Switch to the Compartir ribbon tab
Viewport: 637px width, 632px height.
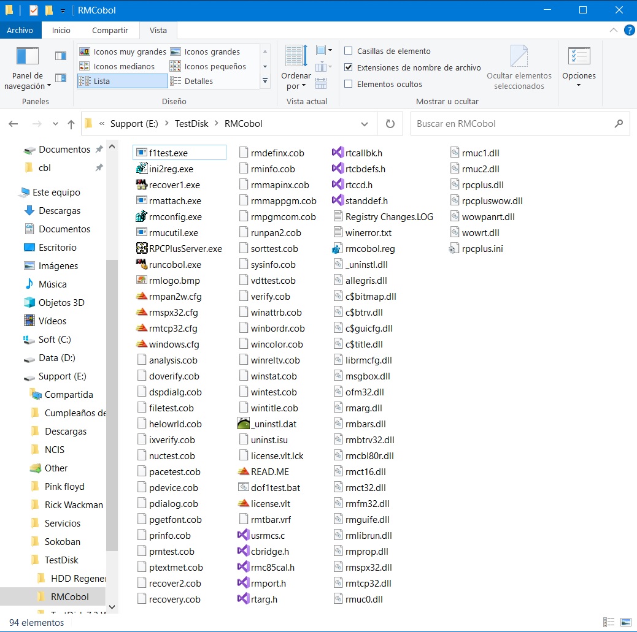pyautogui.click(x=110, y=30)
